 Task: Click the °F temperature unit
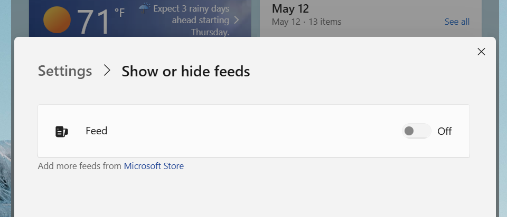119,12
